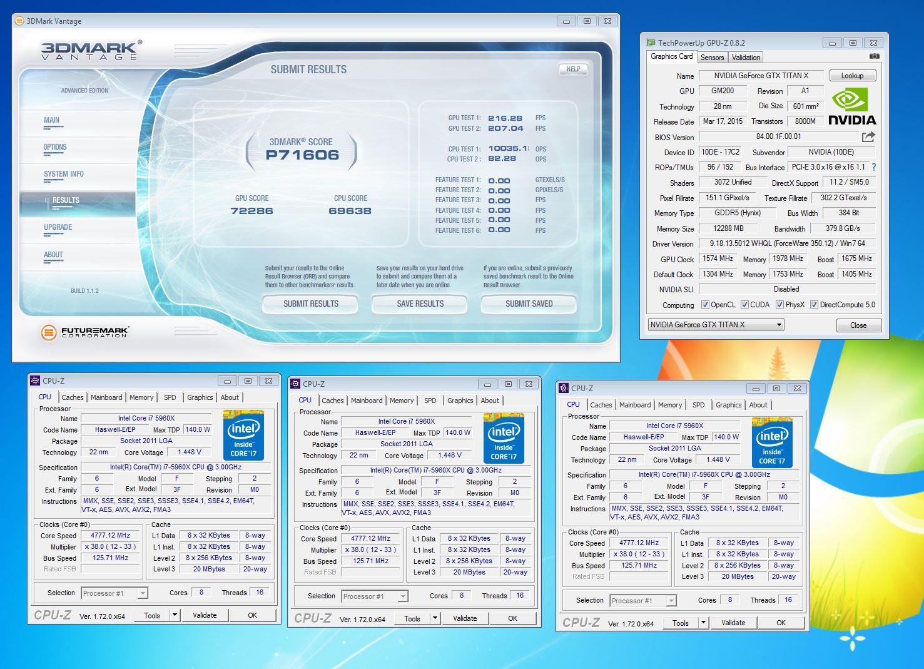
Task: Click the SUBMIT SAVED button
Action: pyautogui.click(x=529, y=304)
